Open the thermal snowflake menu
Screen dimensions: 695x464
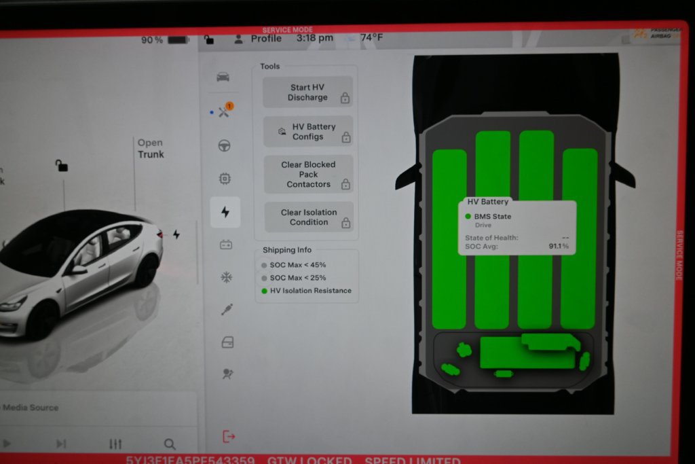click(x=227, y=277)
